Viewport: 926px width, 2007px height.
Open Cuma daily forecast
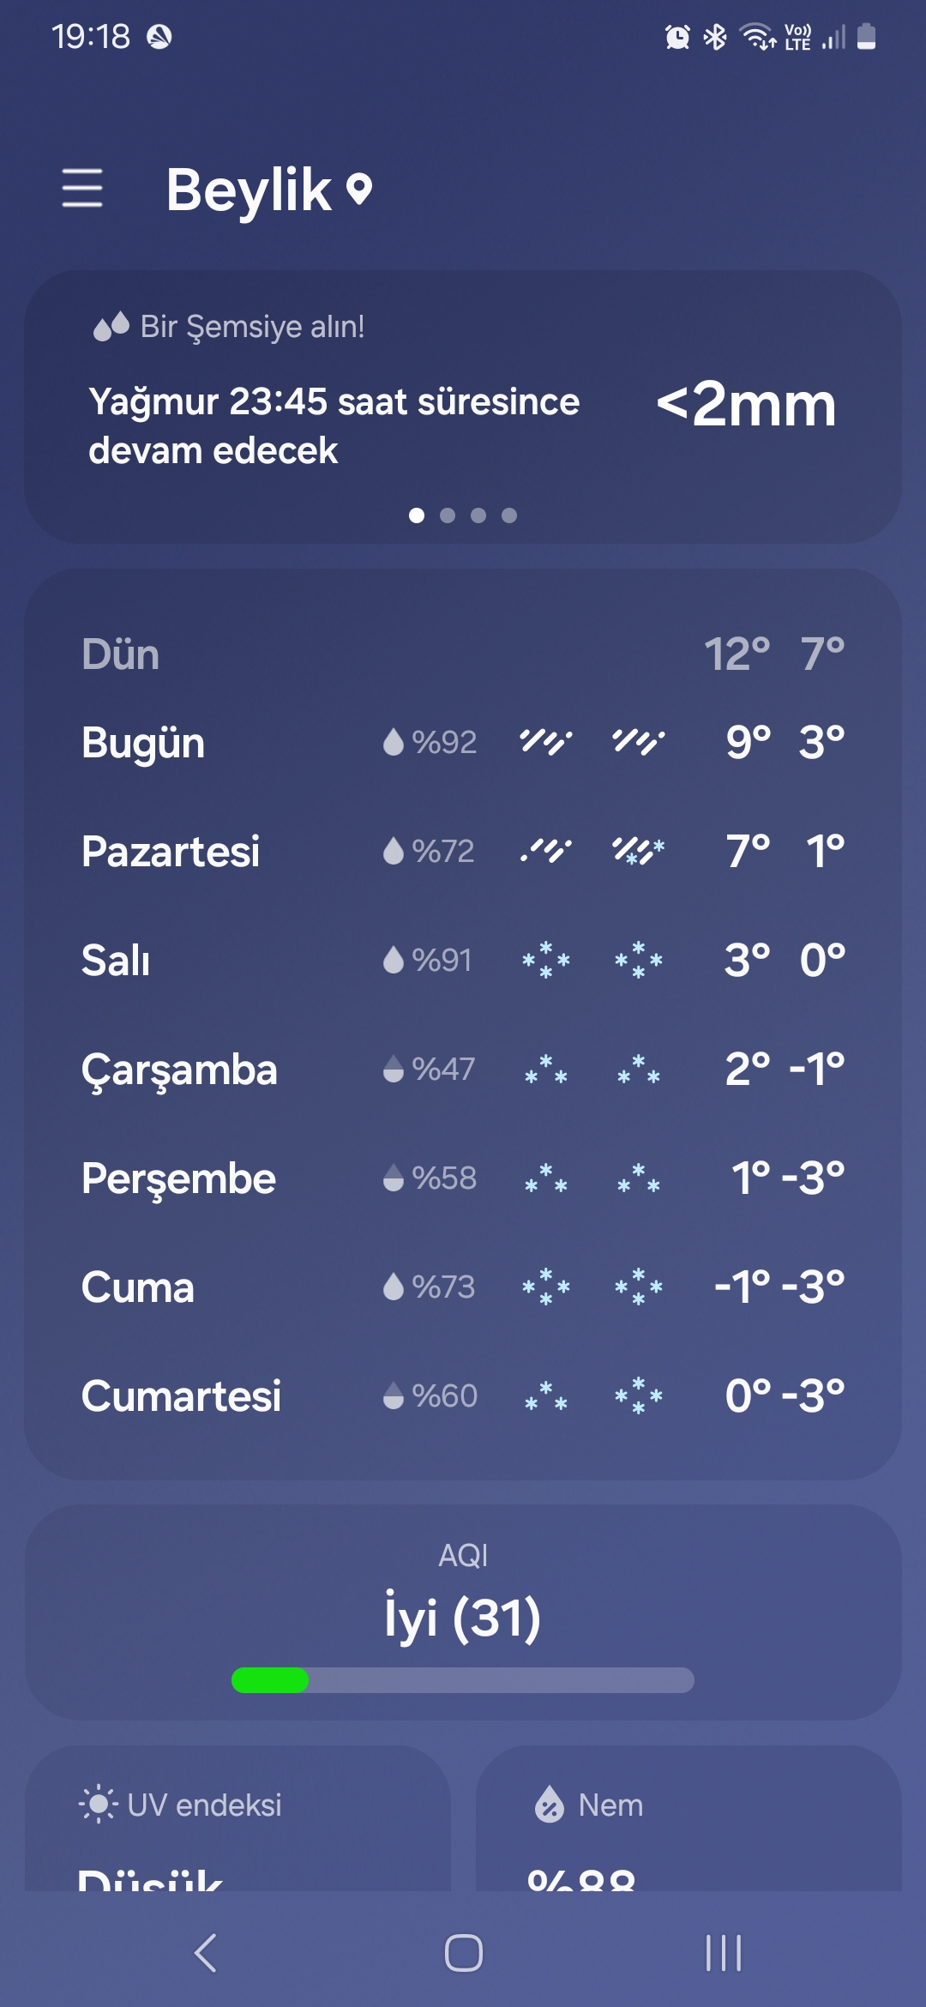point(463,1287)
